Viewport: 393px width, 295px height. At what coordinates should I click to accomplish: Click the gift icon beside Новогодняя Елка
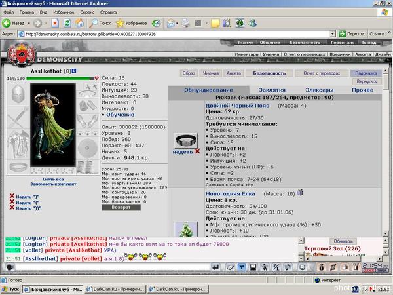tap(300, 192)
